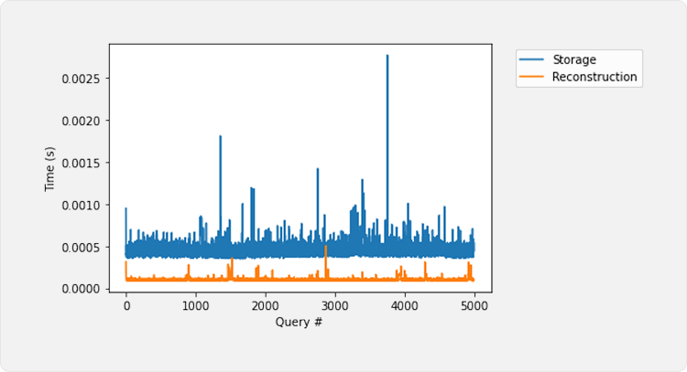Click the 'Time (s)' y-axis label
Viewport: 687px width, 372px height.
[x=50, y=169]
